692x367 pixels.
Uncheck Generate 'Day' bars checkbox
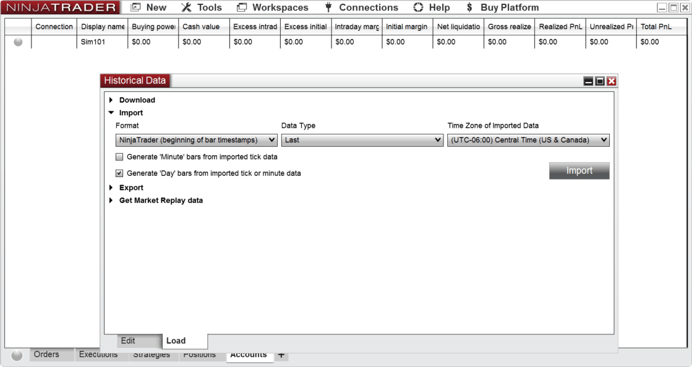click(x=119, y=173)
